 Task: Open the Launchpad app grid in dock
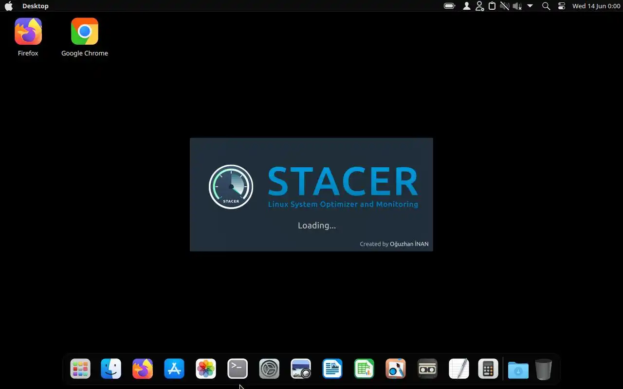(80, 369)
